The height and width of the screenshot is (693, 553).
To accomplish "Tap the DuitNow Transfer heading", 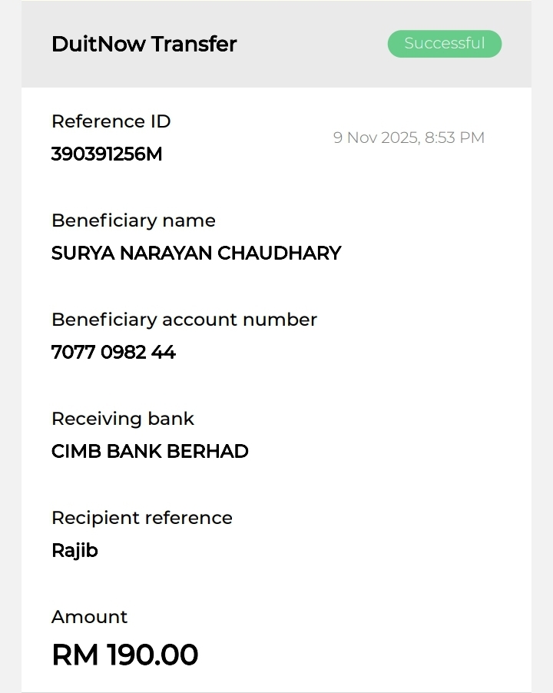I will (144, 44).
